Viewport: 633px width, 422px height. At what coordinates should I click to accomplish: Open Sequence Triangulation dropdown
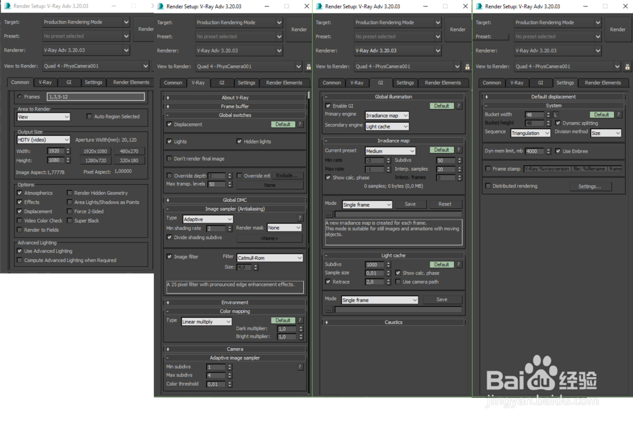[530, 133]
